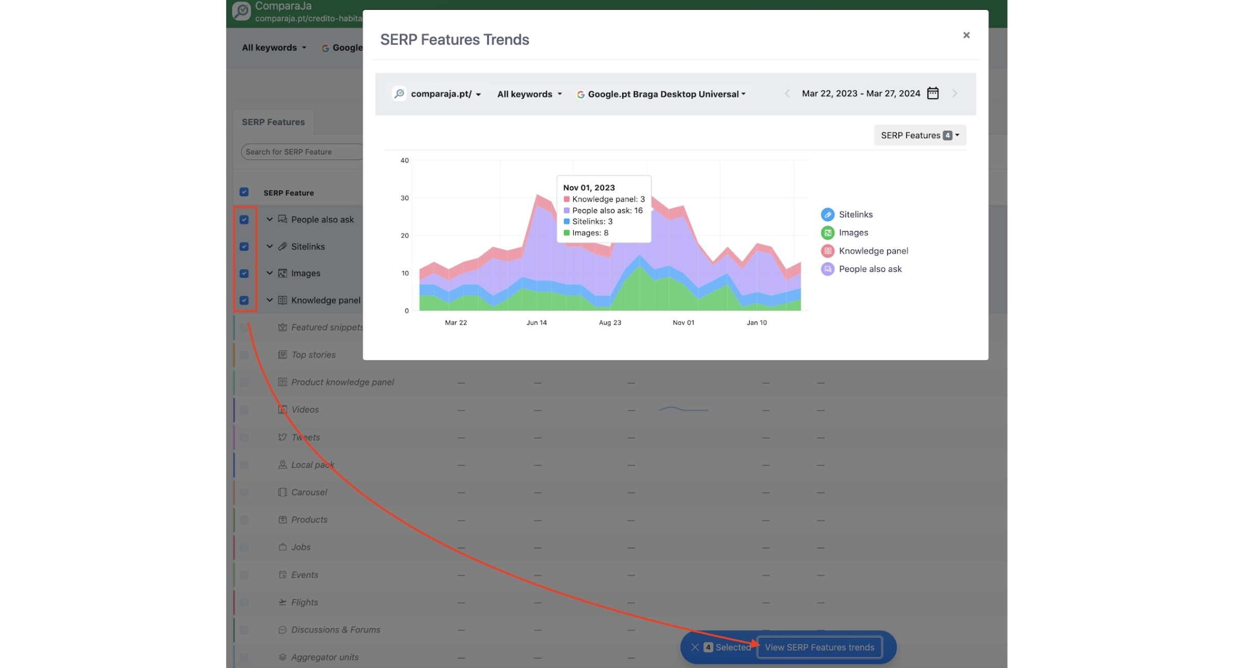This screenshot has height=668, width=1234.
Task: Click the Knowledge panel legend label
Action: [874, 251]
